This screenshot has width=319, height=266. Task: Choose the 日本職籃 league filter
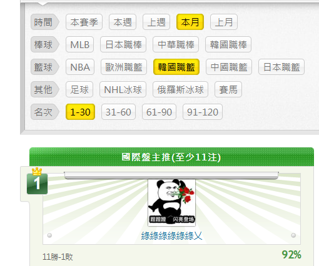click(x=281, y=67)
